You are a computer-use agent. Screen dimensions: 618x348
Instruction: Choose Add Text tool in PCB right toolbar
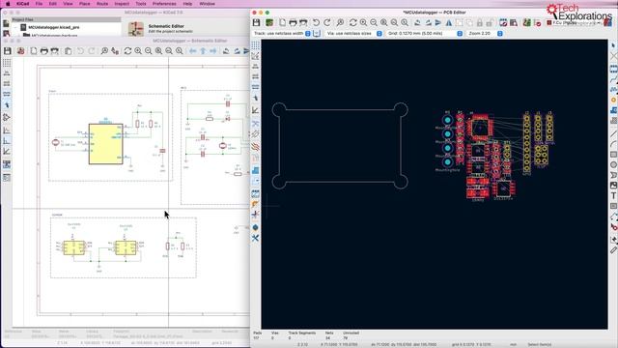point(614,195)
